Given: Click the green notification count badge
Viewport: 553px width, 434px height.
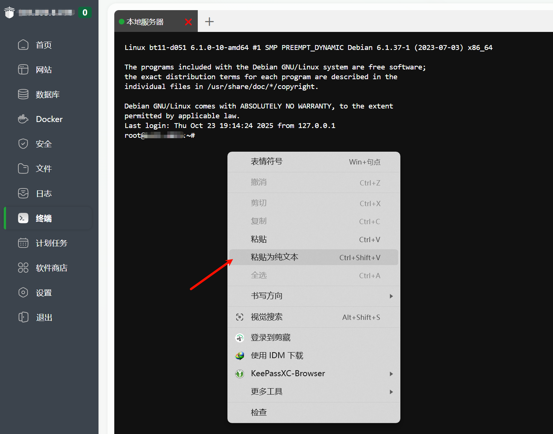Looking at the screenshot, I should coord(85,12).
